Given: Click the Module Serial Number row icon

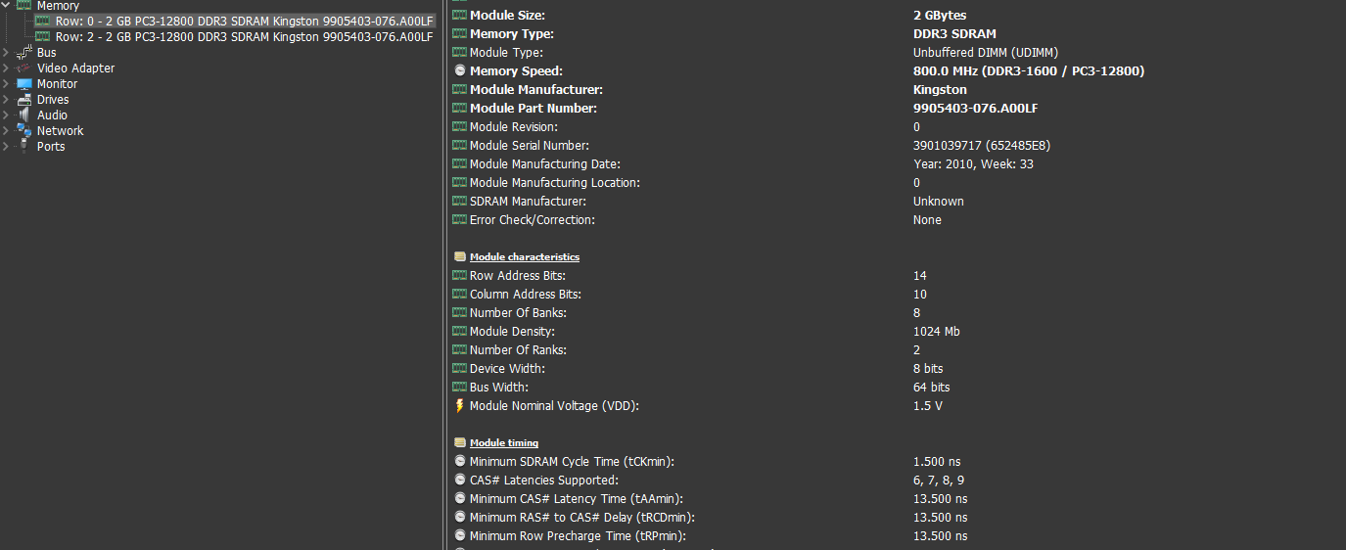Looking at the screenshot, I should tap(460, 146).
